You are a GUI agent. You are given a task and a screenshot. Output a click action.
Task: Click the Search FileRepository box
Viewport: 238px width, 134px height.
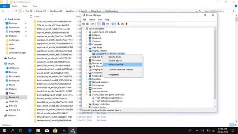point(218,11)
